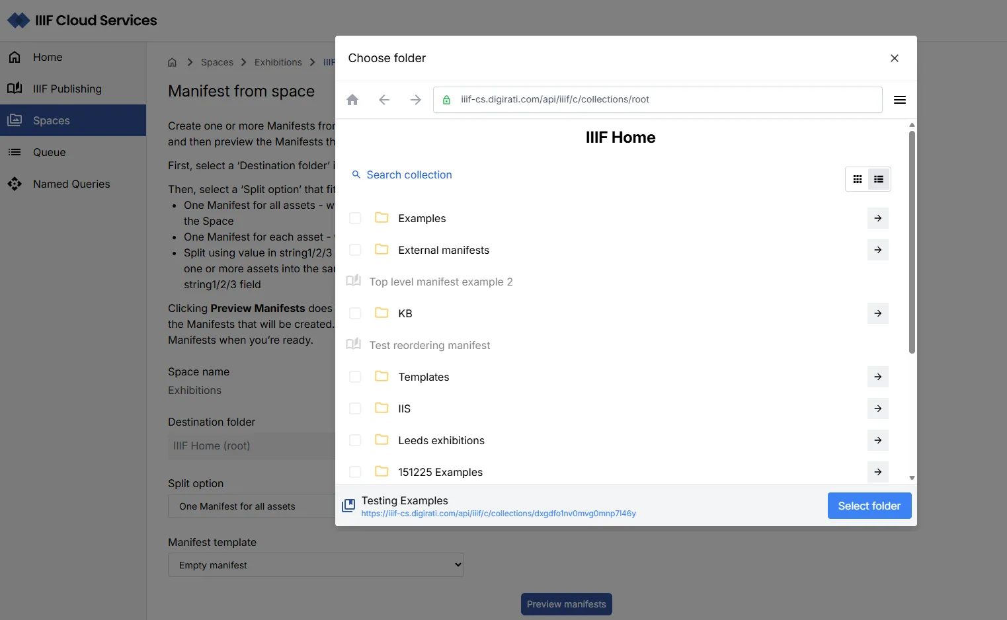
Task: Open Named Queries in the sidebar
Action: [x=73, y=184]
